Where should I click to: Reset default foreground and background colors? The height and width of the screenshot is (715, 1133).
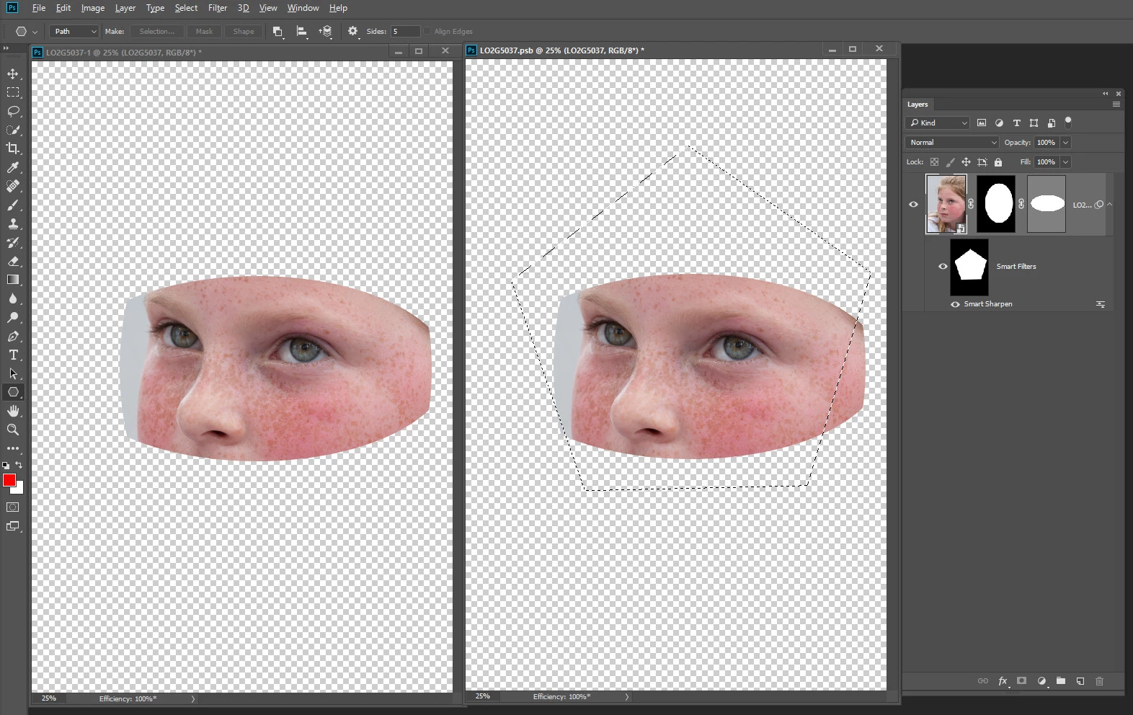coord(6,466)
